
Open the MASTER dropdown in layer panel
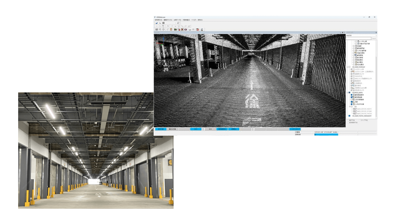(x=361, y=35)
